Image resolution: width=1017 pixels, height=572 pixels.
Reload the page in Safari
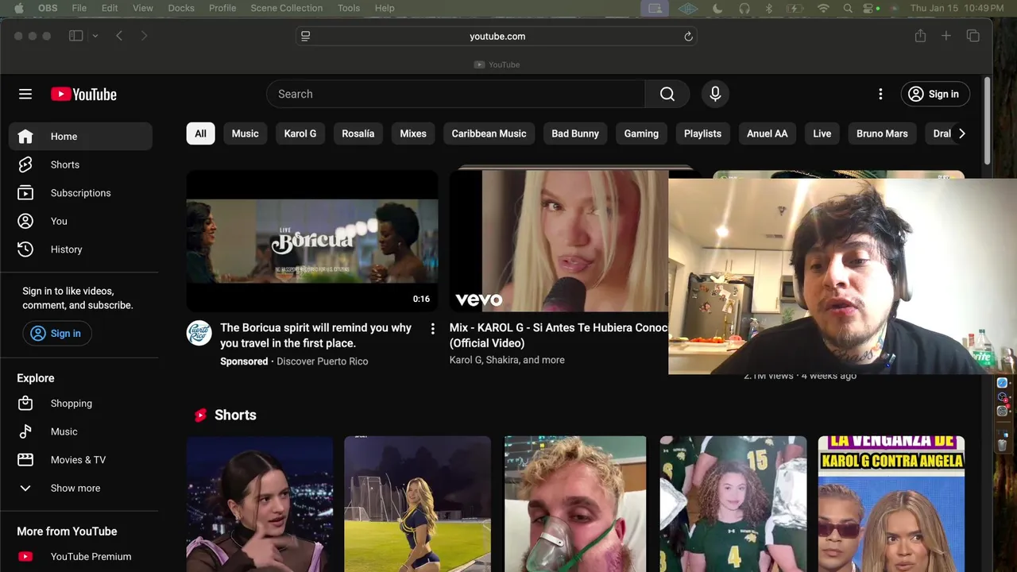point(688,36)
